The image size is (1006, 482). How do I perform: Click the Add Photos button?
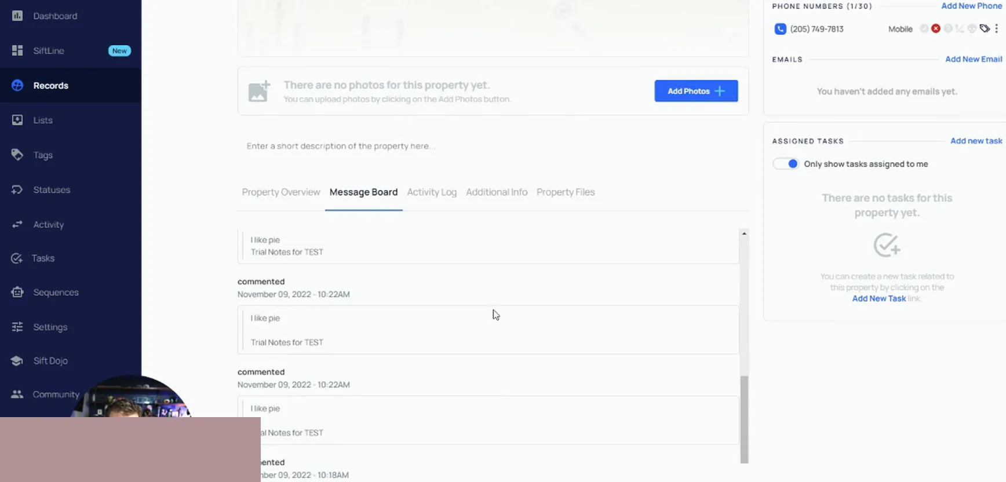pos(696,91)
